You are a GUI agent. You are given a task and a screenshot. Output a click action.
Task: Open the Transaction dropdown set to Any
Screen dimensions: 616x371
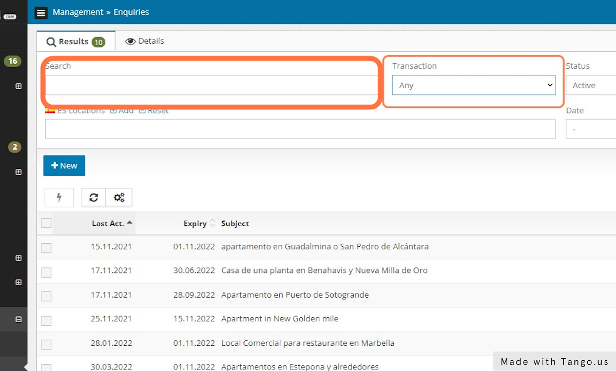tap(473, 85)
